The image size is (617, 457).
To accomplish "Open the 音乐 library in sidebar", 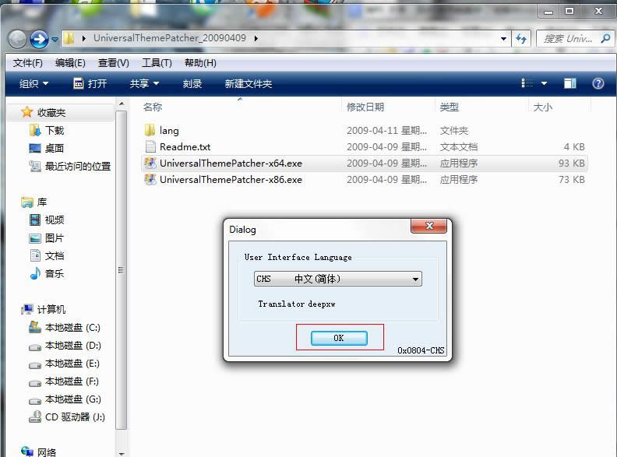I will (54, 274).
